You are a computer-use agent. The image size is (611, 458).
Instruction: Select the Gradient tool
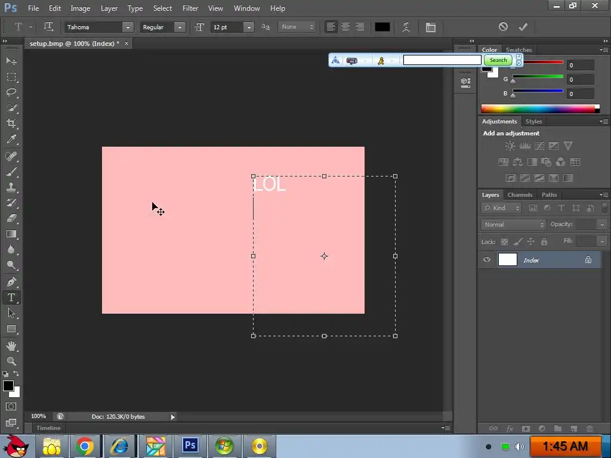point(11,234)
